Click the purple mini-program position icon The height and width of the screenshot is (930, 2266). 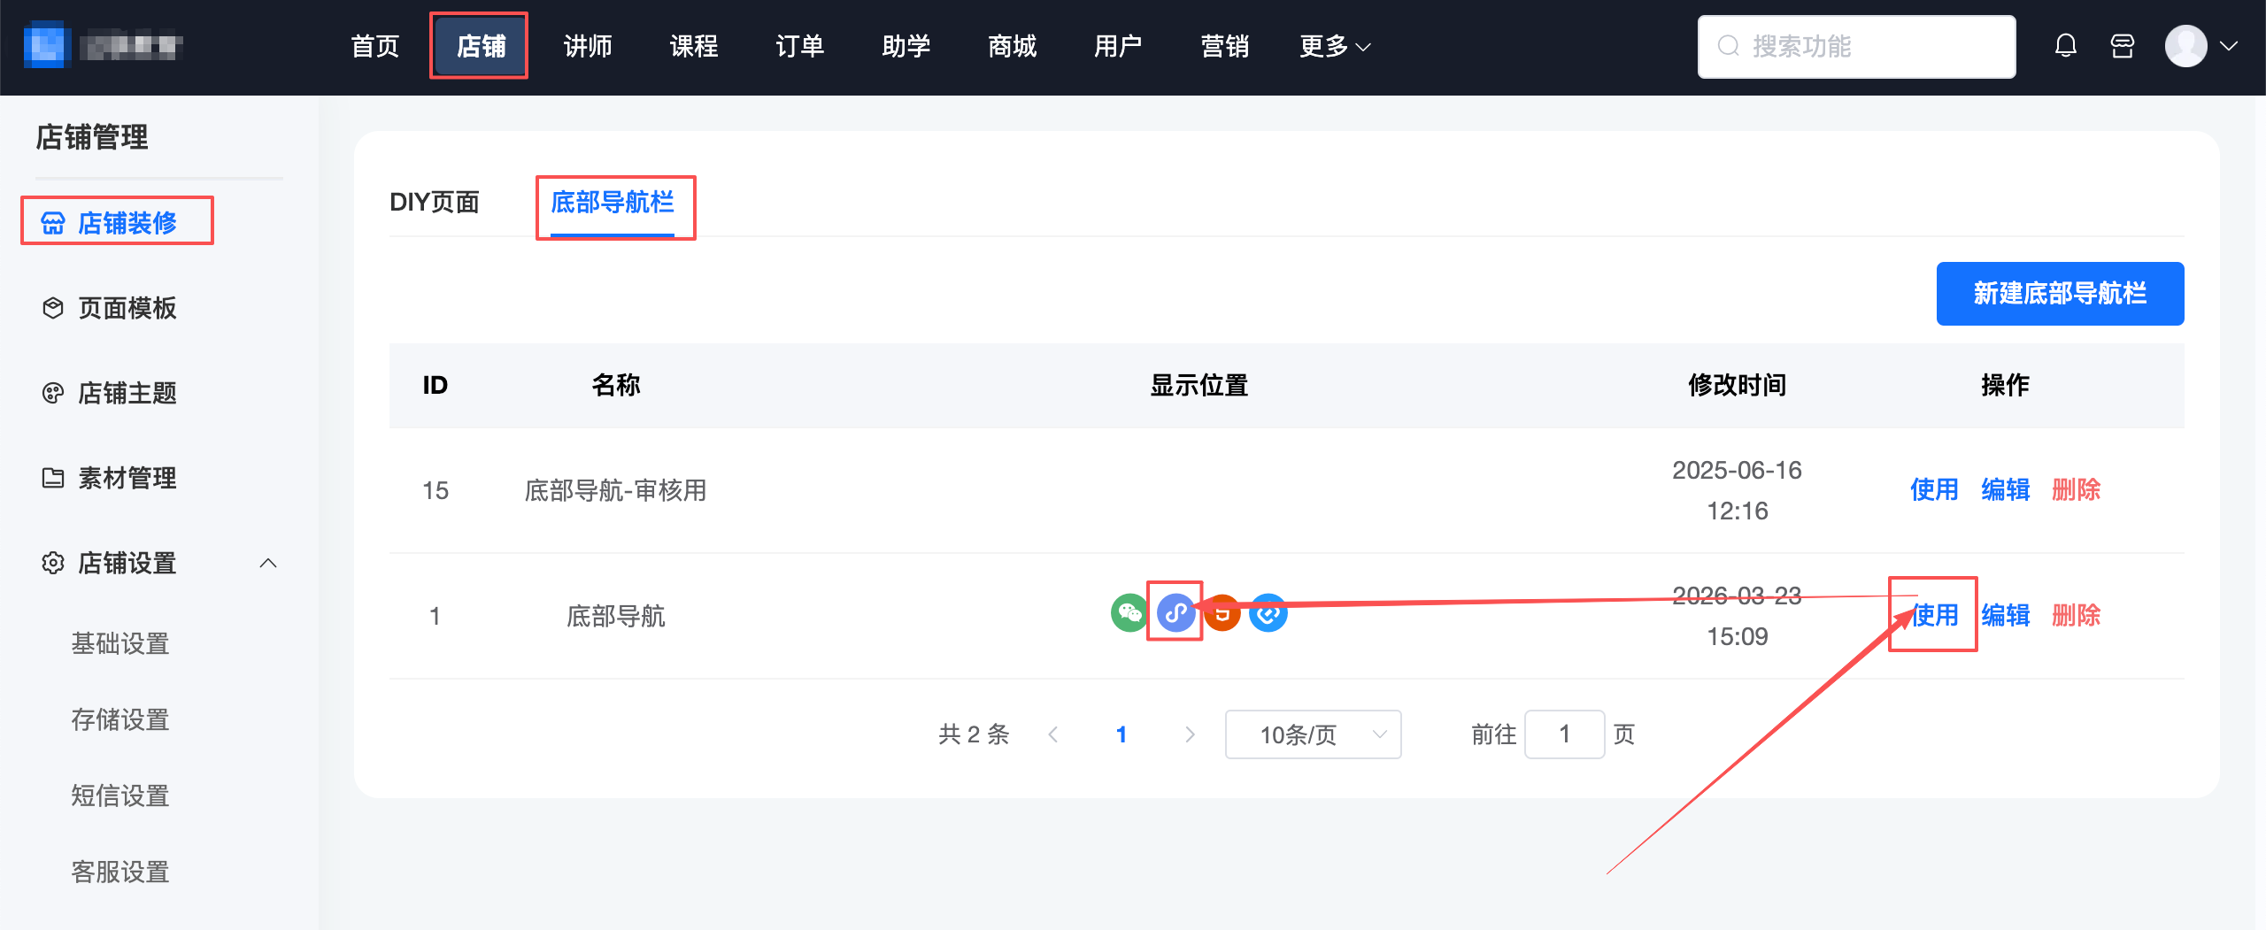(1175, 613)
